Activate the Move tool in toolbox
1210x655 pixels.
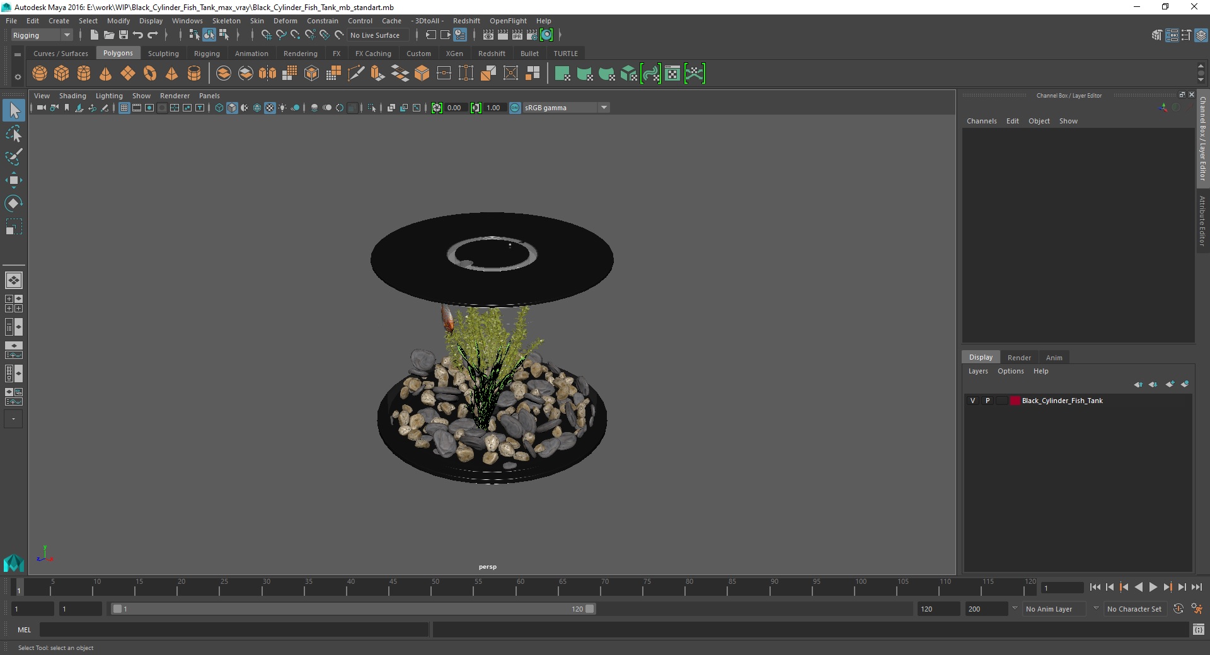click(x=14, y=180)
